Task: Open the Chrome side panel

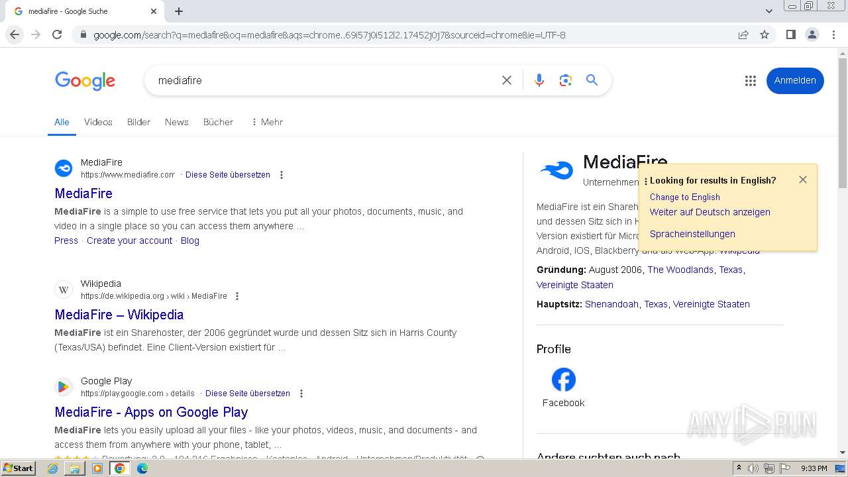Action: pyautogui.click(x=790, y=34)
